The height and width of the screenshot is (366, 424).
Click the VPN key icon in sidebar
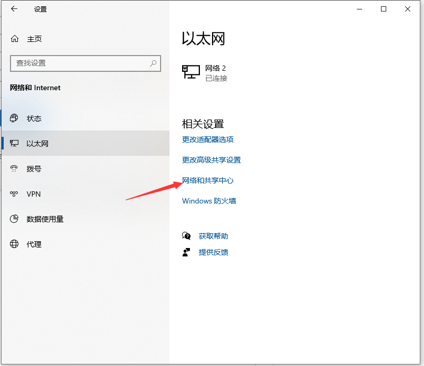point(14,194)
